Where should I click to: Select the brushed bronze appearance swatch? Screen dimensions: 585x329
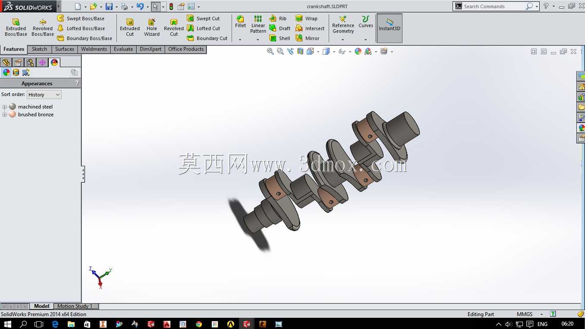coord(12,115)
